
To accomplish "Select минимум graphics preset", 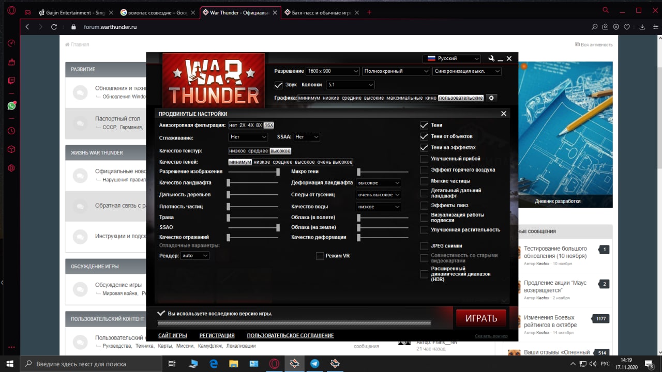I will coord(309,98).
